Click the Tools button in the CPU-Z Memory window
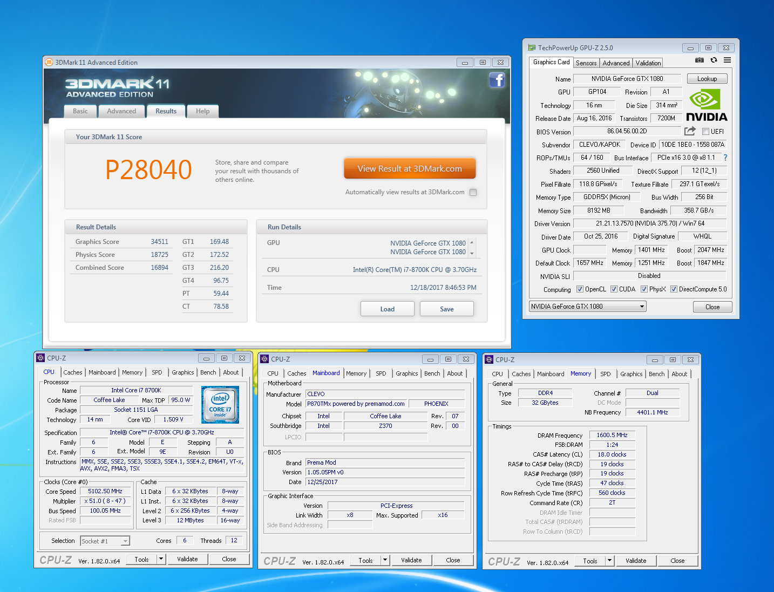Viewport: 774px width, 592px height. tap(590, 561)
